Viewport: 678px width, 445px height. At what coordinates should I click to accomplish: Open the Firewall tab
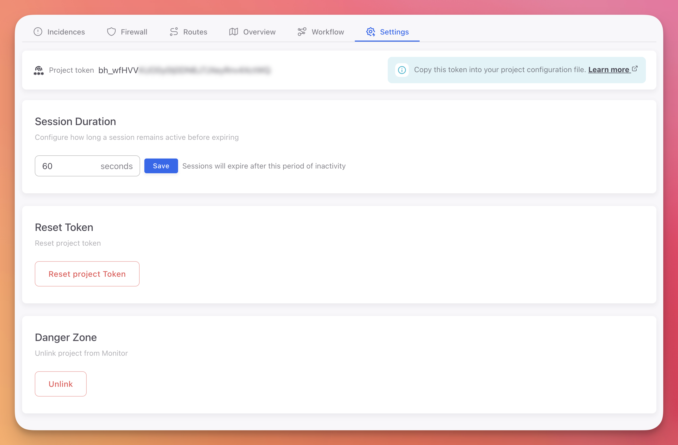tap(134, 32)
